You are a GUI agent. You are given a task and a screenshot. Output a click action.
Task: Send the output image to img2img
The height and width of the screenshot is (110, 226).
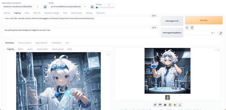(x=170, y=105)
